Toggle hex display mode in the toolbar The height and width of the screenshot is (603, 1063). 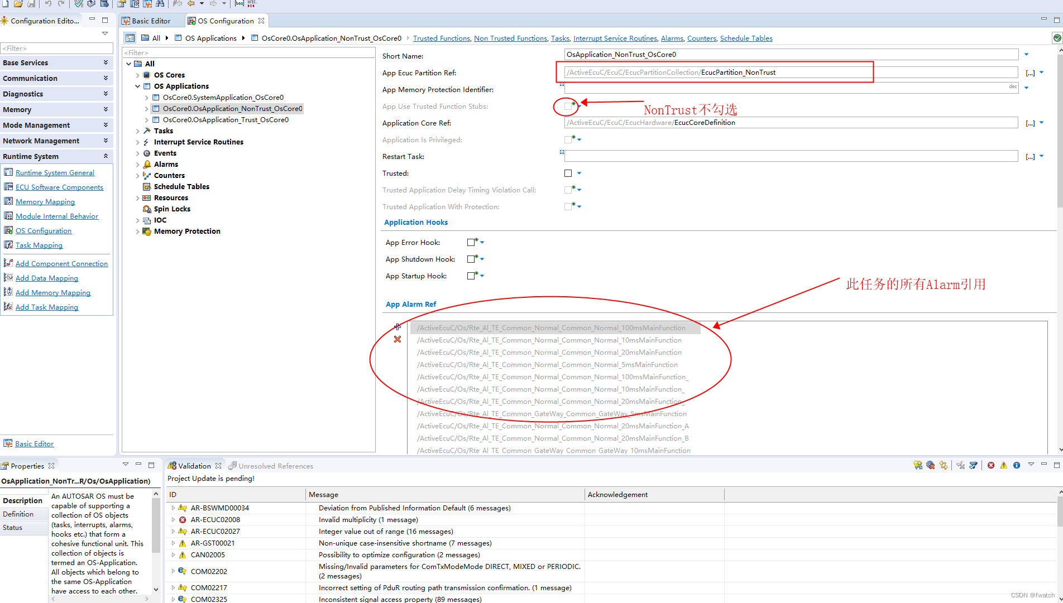click(241, 4)
